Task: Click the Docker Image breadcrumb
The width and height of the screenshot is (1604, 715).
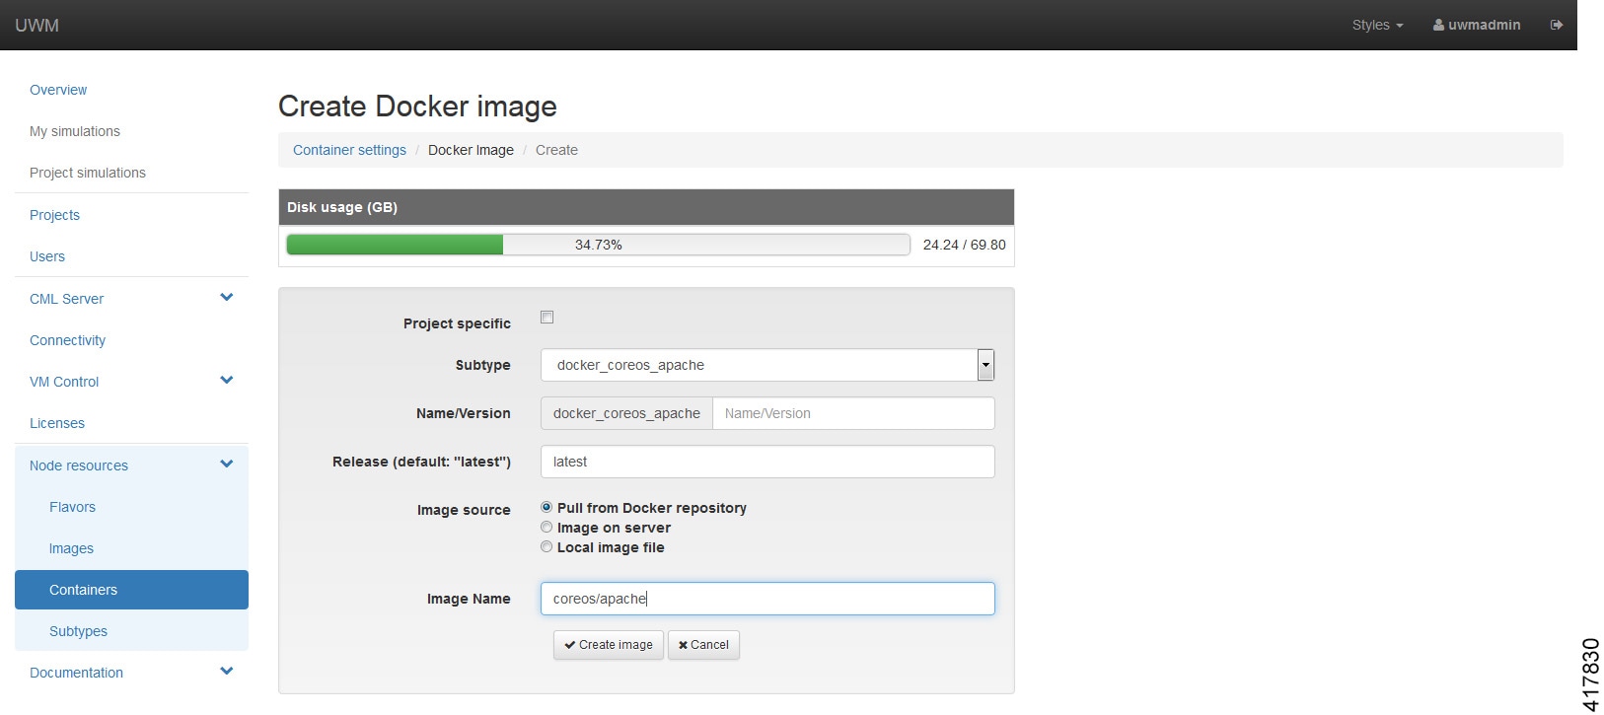Action: coord(471,150)
